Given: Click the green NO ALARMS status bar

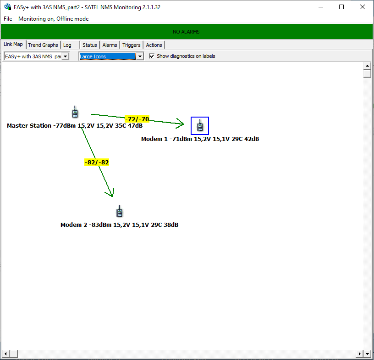Looking at the screenshot, I should (x=186, y=32).
